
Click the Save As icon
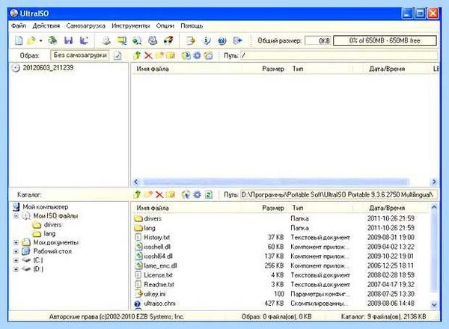coord(84,40)
